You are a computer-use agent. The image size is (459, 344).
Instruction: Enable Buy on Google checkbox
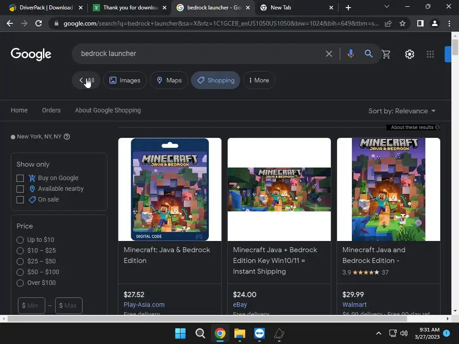pyautogui.click(x=20, y=178)
